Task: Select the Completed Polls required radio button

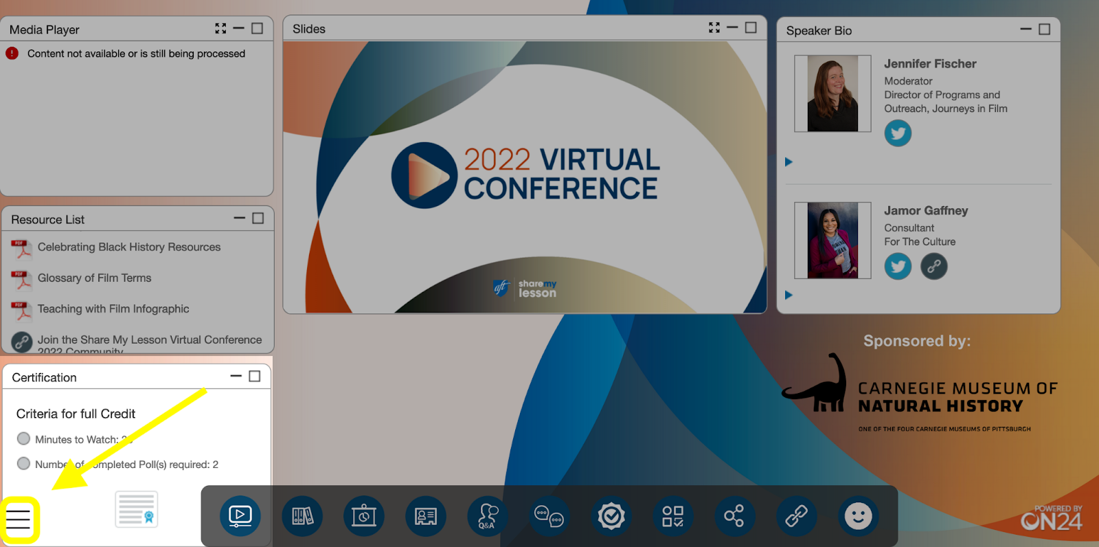Action: click(x=24, y=464)
